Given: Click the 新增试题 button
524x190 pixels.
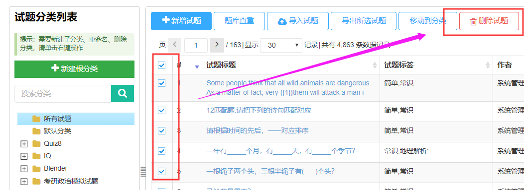Looking at the screenshot, I should (181, 21).
